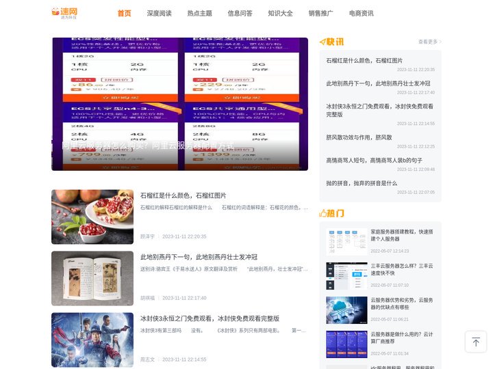The image size is (493, 369).
Task: Open 热门 article 家庭服务器搭建教程
Action: 402,235
